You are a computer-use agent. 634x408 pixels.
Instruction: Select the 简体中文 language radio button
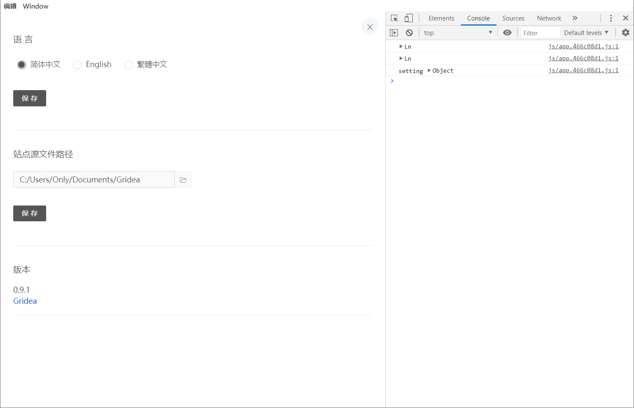tap(22, 65)
